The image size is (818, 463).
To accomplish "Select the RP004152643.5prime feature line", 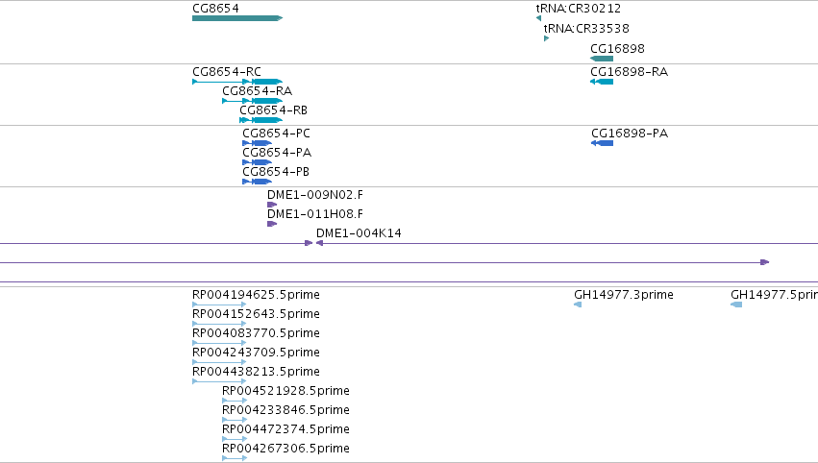I will pos(219,324).
